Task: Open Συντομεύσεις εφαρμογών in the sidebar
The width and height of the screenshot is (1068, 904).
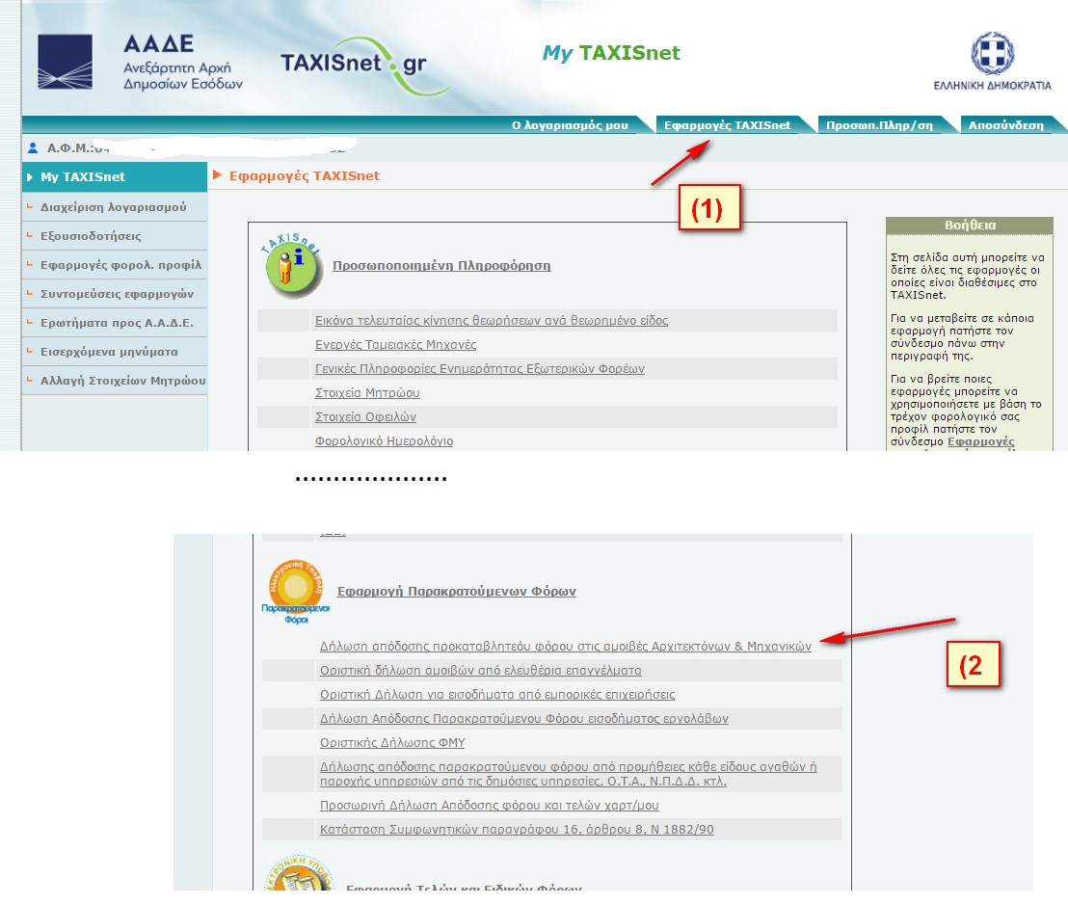Action: (x=115, y=294)
